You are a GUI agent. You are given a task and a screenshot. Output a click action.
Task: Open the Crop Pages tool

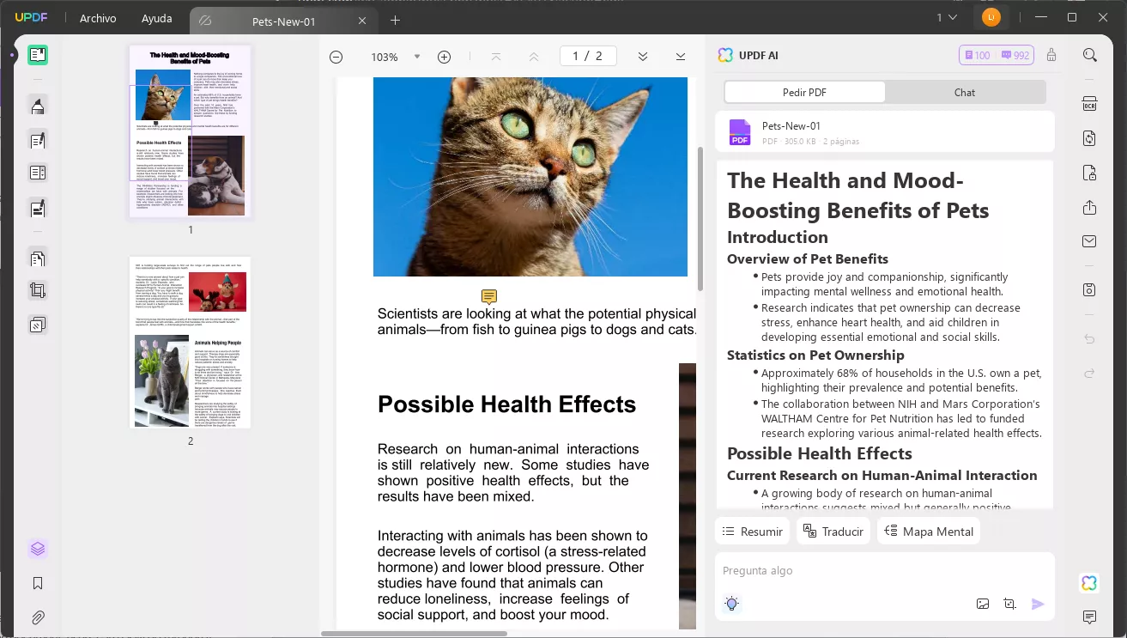[x=38, y=290]
